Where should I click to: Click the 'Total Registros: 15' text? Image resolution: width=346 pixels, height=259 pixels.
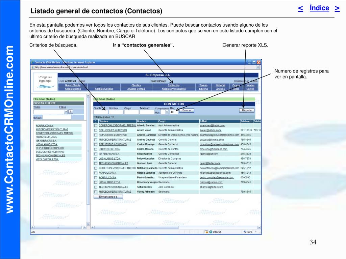104,117
